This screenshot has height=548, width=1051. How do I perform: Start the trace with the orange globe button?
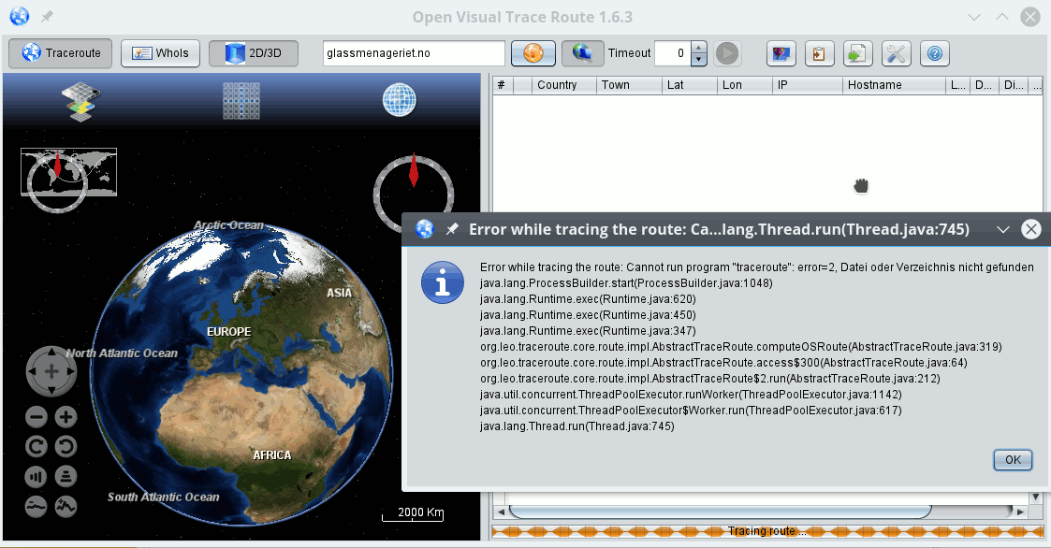[533, 53]
